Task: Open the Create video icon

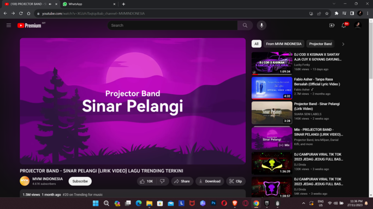Action: pos(332,26)
